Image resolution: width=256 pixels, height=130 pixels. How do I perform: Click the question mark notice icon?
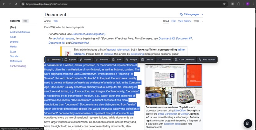click(x=68, y=54)
